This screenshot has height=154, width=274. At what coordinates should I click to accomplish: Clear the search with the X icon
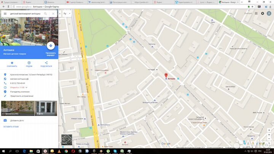pyautogui.click(x=53, y=14)
